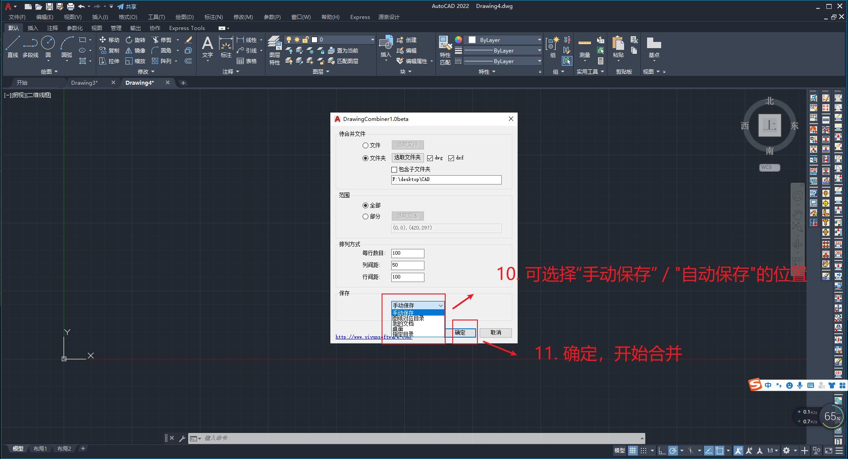Activate the Scale (缩放) tool

(x=135, y=61)
